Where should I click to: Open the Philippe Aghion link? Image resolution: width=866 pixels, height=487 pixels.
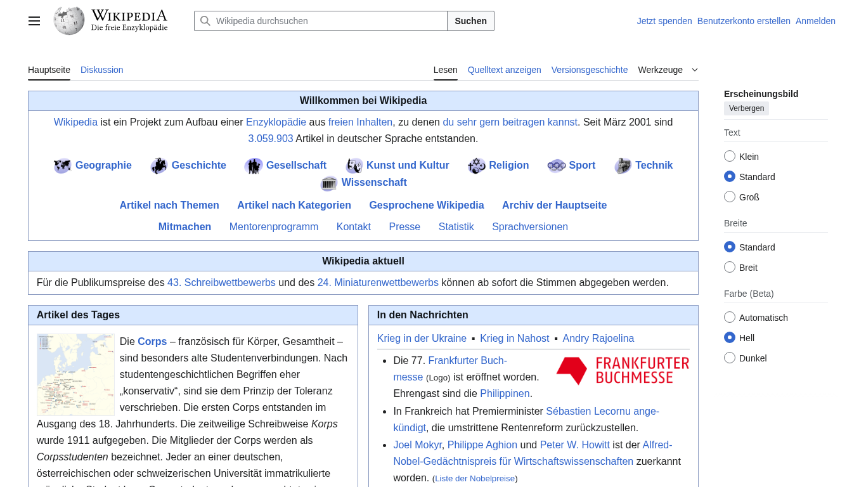[482, 445]
